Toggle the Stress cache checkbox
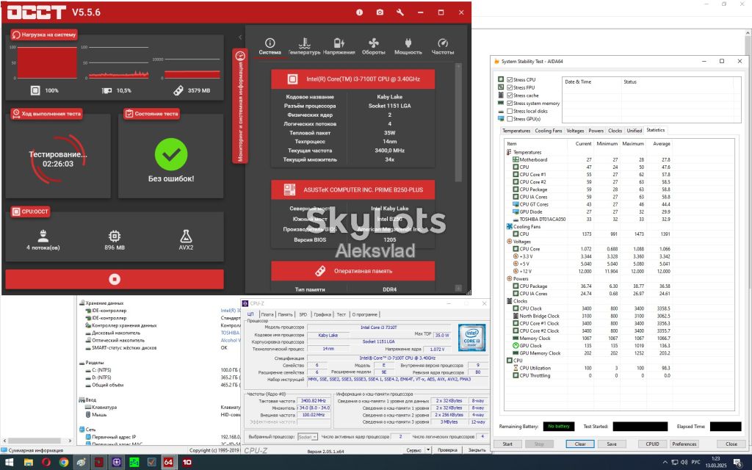 510,95
